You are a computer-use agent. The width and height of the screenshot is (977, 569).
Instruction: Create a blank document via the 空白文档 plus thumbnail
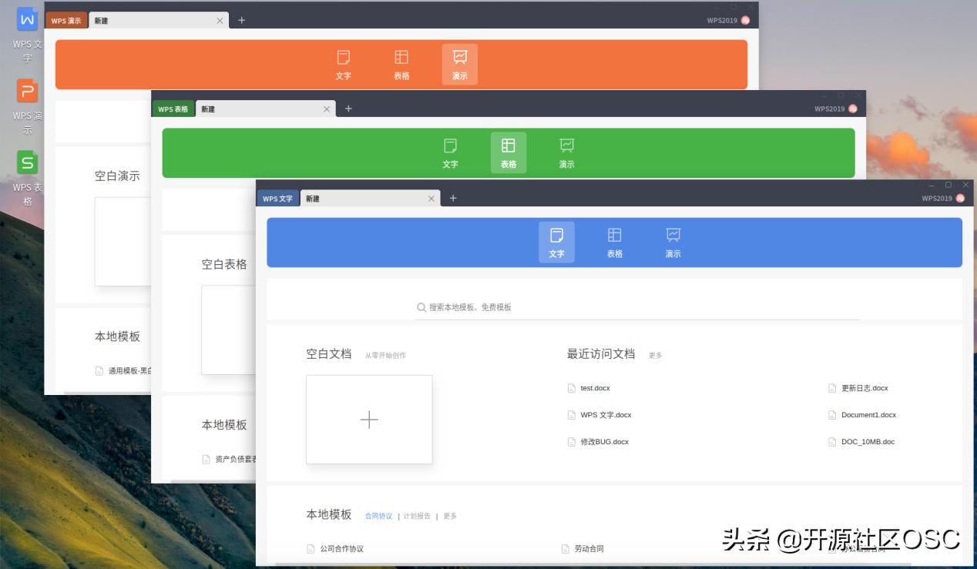click(369, 420)
